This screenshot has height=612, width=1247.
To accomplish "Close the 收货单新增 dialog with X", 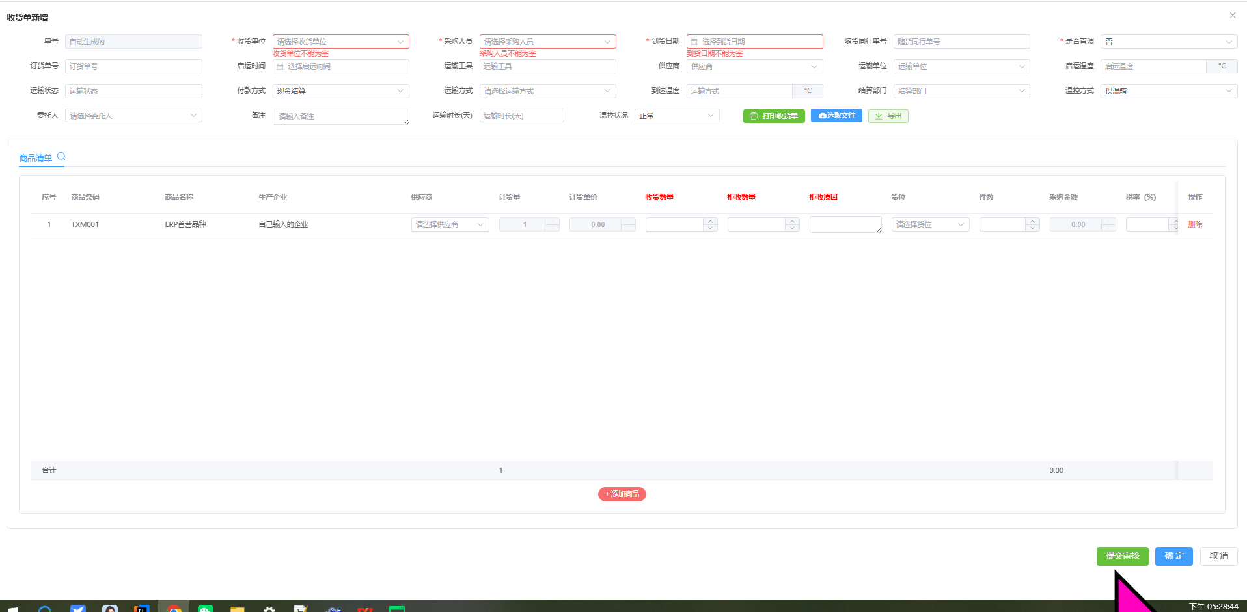I will pos(1232,15).
